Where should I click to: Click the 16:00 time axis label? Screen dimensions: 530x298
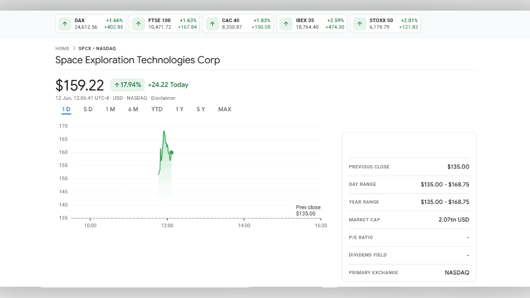pos(321,226)
